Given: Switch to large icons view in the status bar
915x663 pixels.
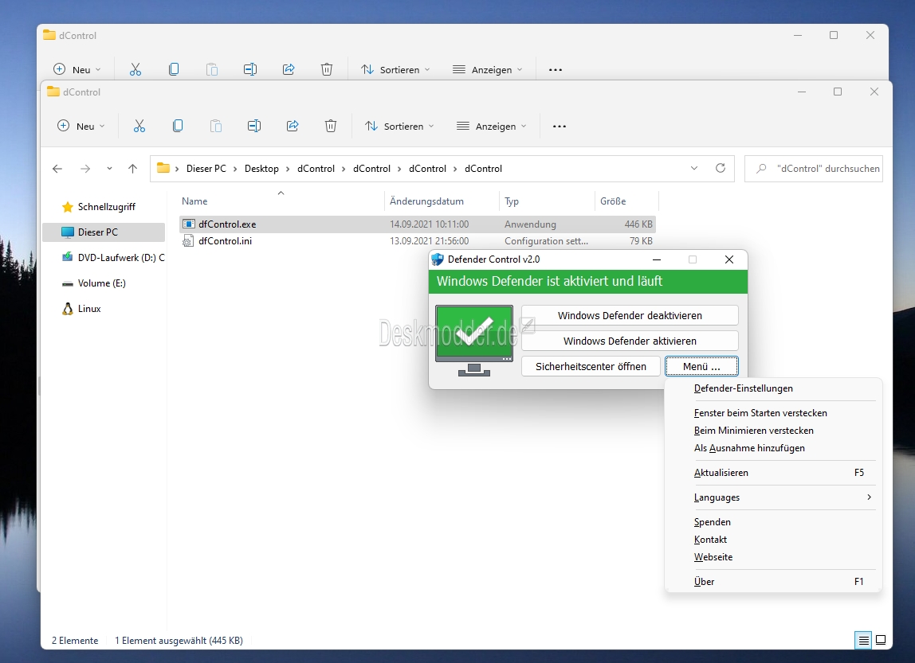Looking at the screenshot, I should pos(882,640).
